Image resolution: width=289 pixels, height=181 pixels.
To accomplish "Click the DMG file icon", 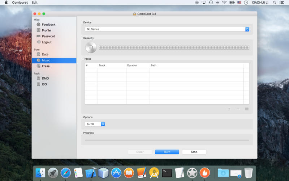I will [38, 78].
